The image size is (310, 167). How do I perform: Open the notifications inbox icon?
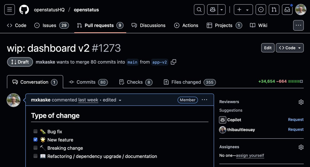pyautogui.click(x=287, y=10)
